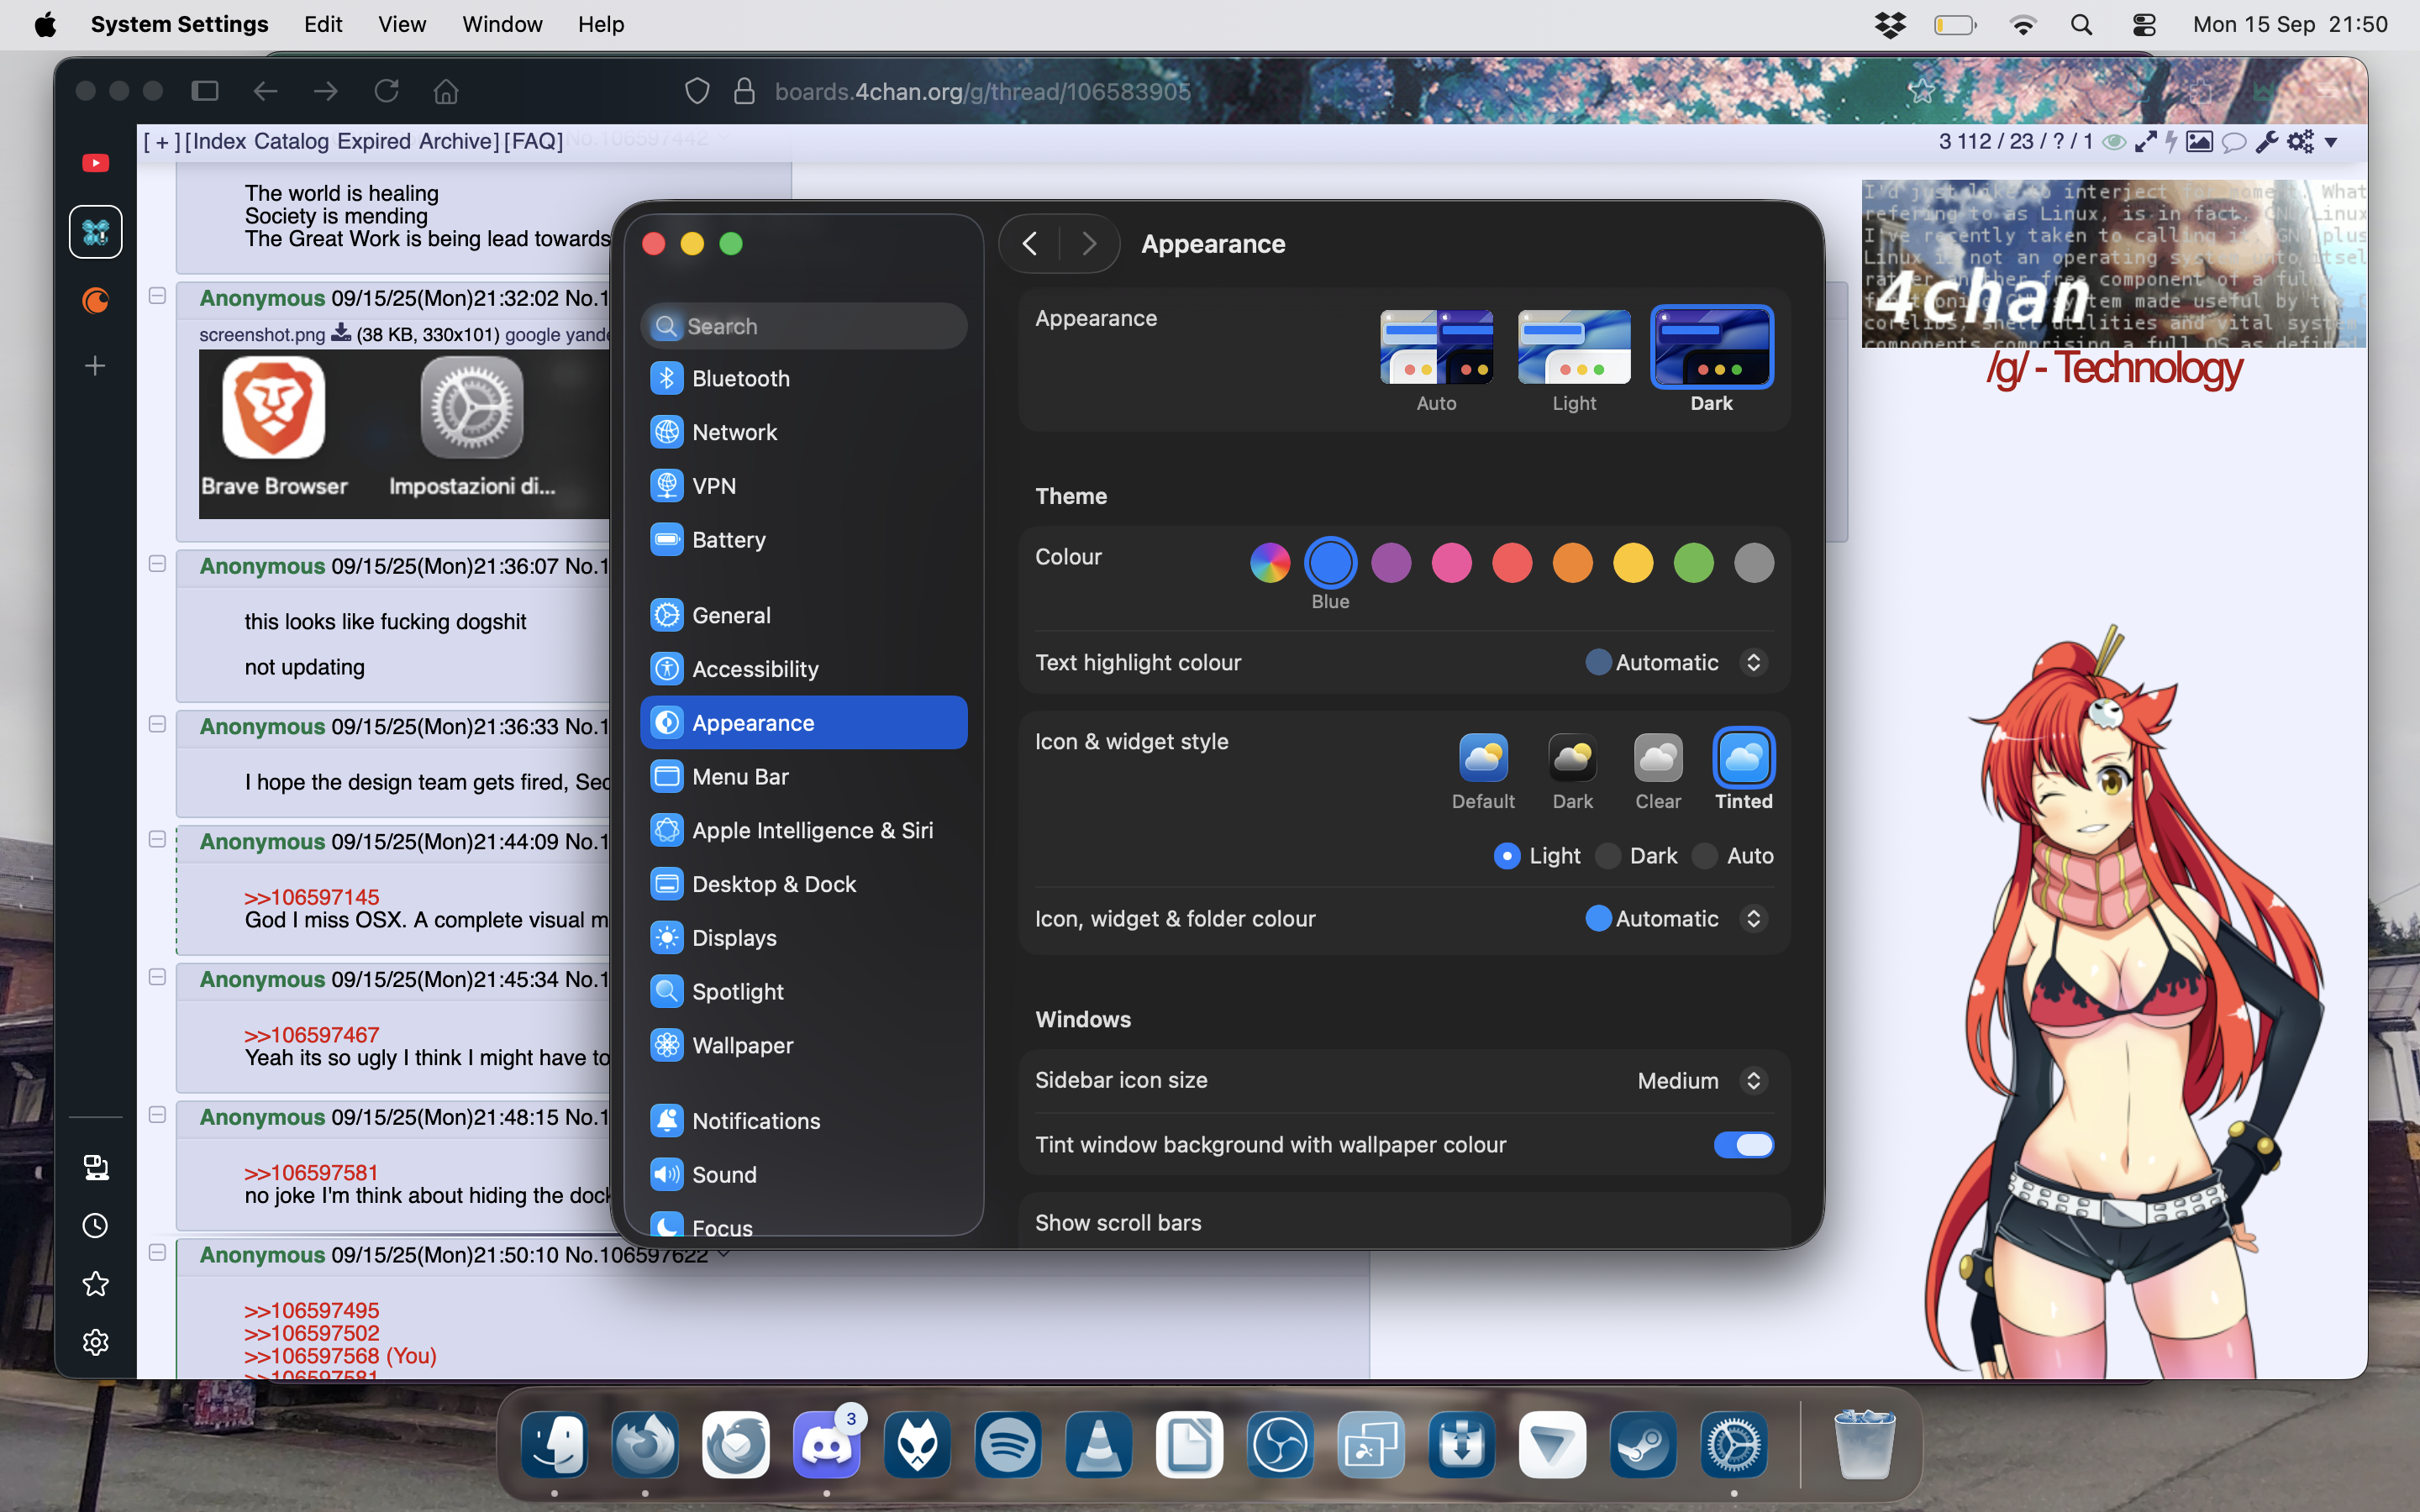Screen dimensions: 2420x1512
Task: Open Control Centre in menu bar
Action: click(2144, 24)
